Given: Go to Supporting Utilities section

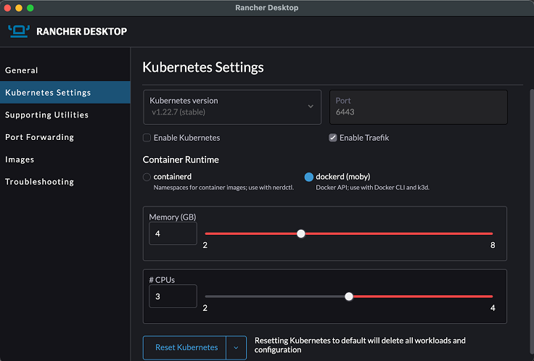Looking at the screenshot, I should click(x=46, y=115).
